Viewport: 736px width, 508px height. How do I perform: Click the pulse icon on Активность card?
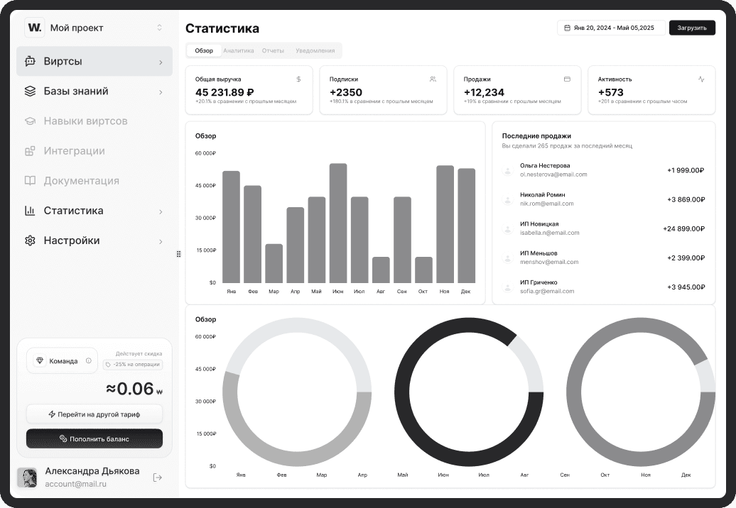pos(701,79)
